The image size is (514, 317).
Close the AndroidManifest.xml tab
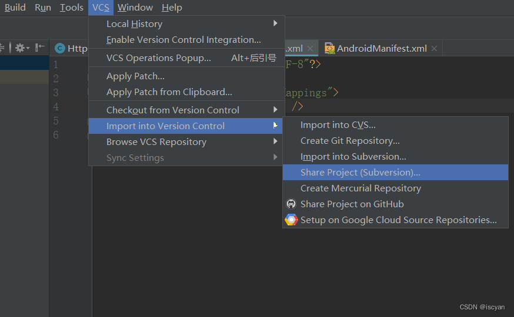[x=434, y=49]
